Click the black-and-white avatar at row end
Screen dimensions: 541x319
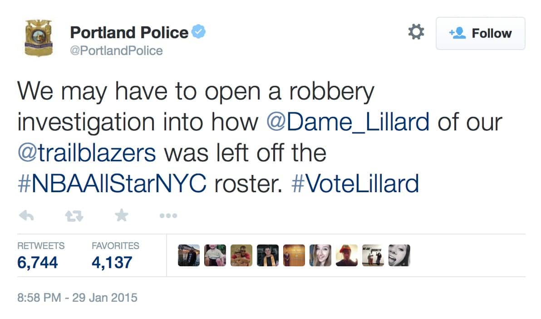click(x=399, y=255)
